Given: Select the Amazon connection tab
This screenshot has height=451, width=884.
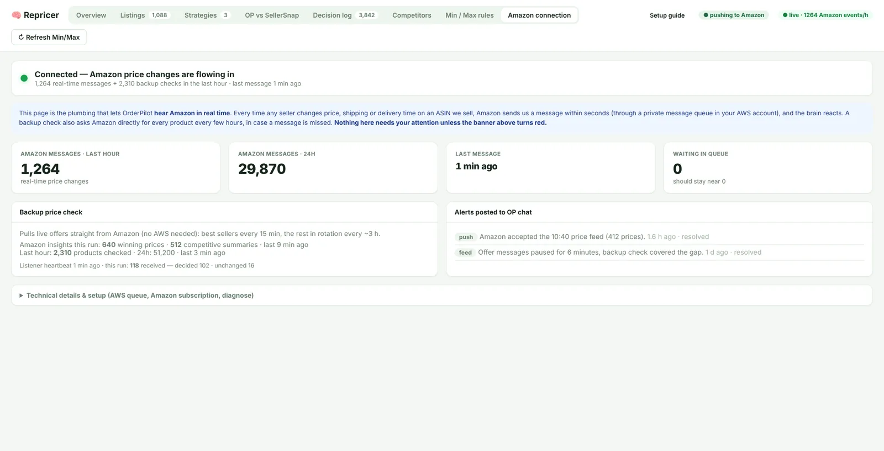Looking at the screenshot, I should (539, 15).
